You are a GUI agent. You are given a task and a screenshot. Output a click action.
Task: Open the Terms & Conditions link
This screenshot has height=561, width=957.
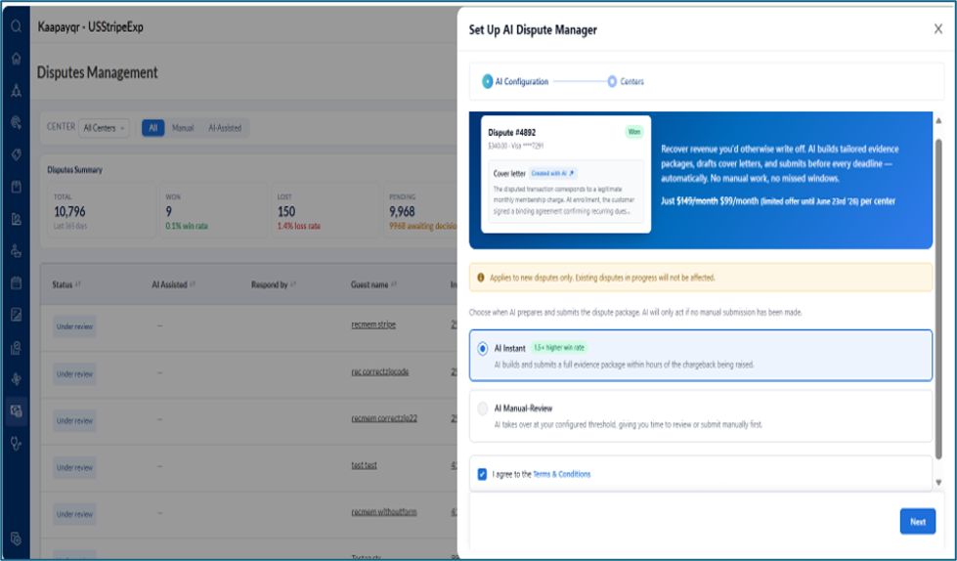[561, 474]
